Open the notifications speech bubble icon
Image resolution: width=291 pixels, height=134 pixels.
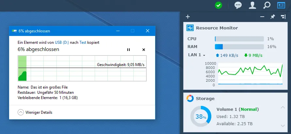pyautogui.click(x=238, y=5)
